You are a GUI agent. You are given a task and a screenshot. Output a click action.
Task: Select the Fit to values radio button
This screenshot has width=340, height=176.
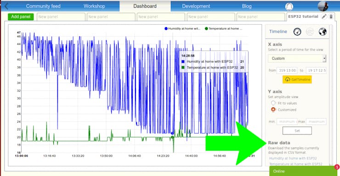(273, 103)
